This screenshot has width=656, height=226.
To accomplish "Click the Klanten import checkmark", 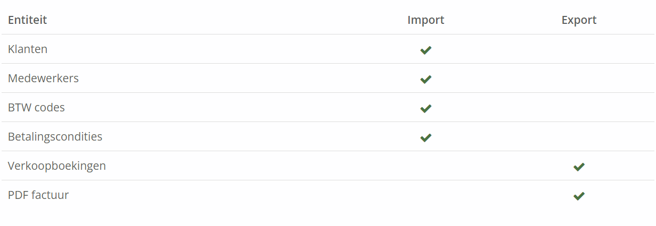I will [425, 50].
